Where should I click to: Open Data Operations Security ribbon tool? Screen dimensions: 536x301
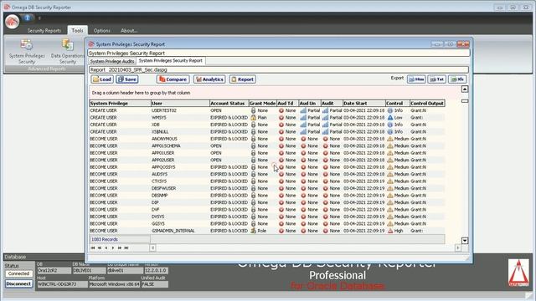click(67, 52)
